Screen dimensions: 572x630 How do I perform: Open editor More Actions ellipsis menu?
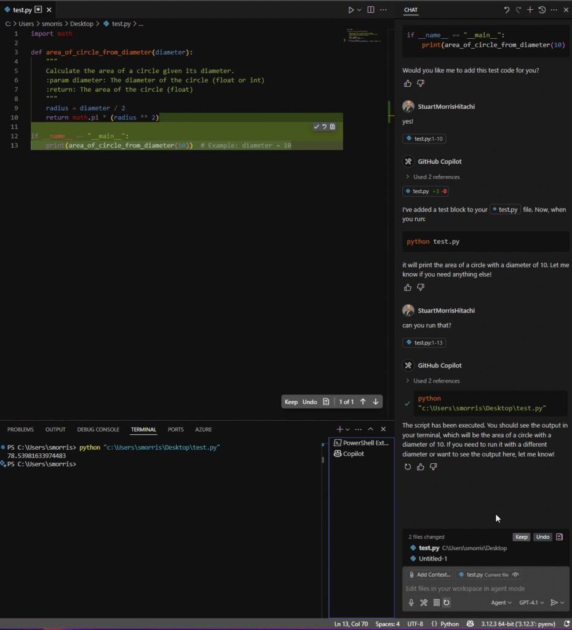tap(384, 10)
